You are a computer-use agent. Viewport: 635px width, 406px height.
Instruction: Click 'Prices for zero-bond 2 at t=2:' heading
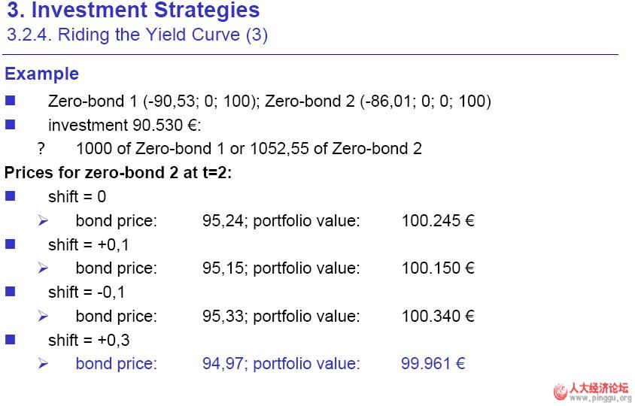click(118, 172)
